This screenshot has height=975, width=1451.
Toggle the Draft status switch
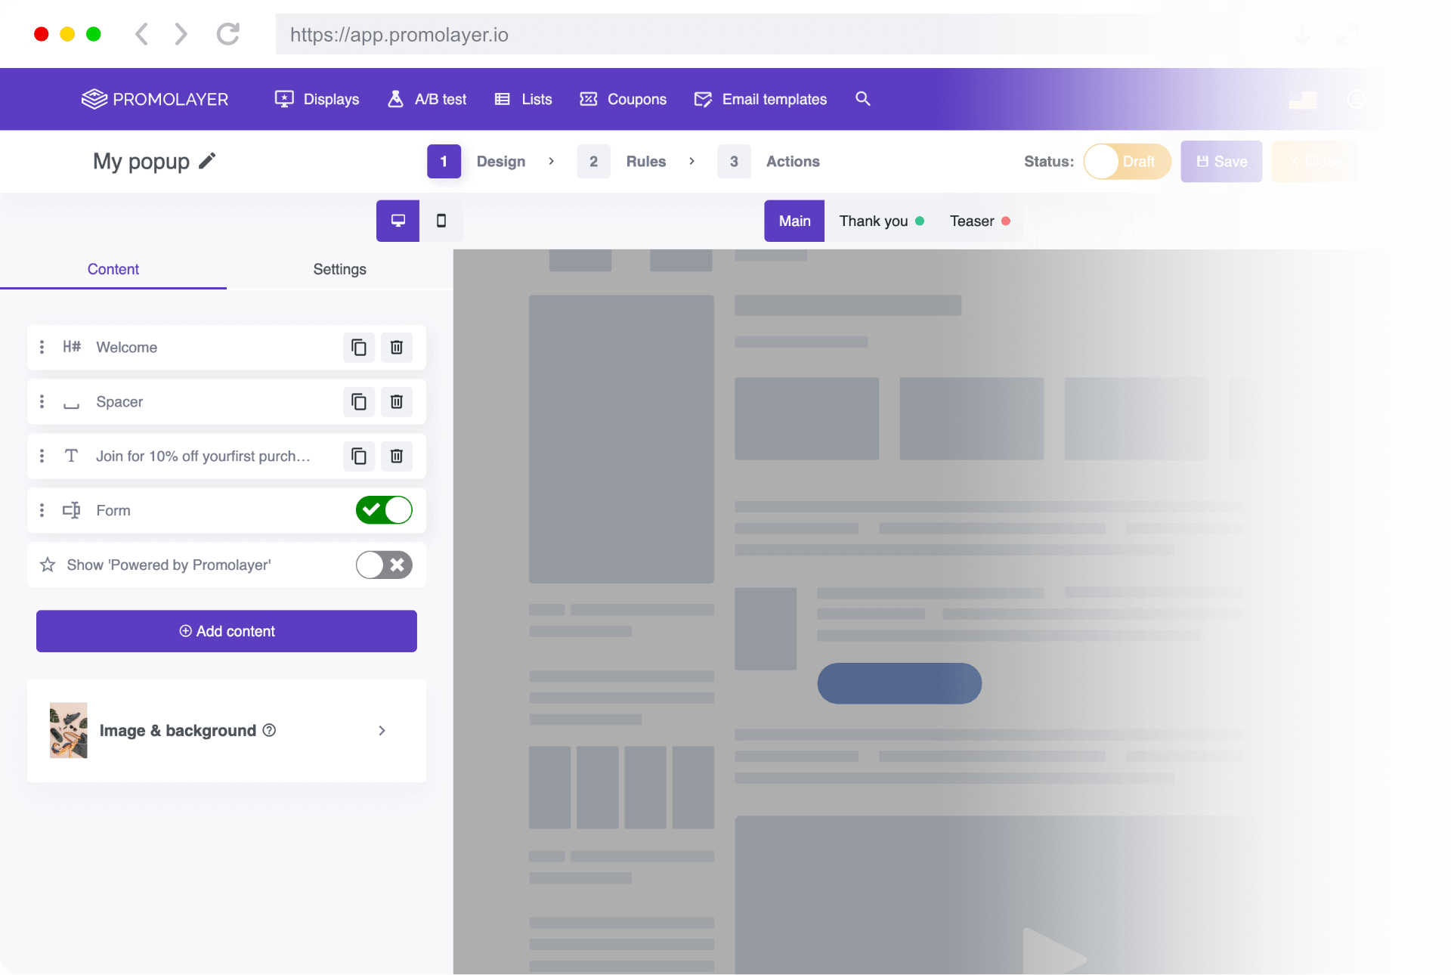pos(1126,162)
